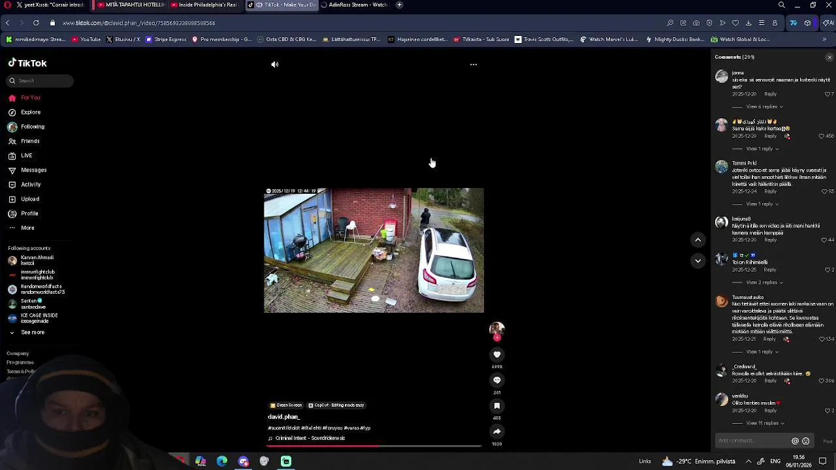Screen dimensions: 836x470
Task: Open YouTube bookmark
Action: [86, 39]
